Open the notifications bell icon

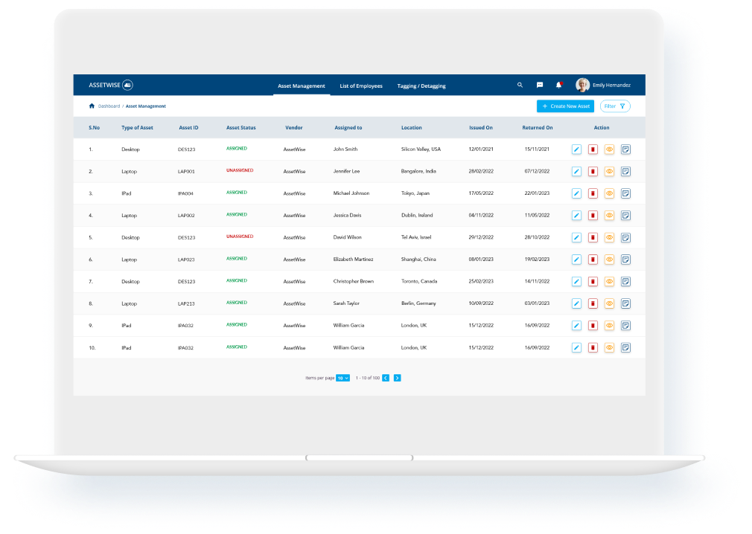(x=558, y=86)
